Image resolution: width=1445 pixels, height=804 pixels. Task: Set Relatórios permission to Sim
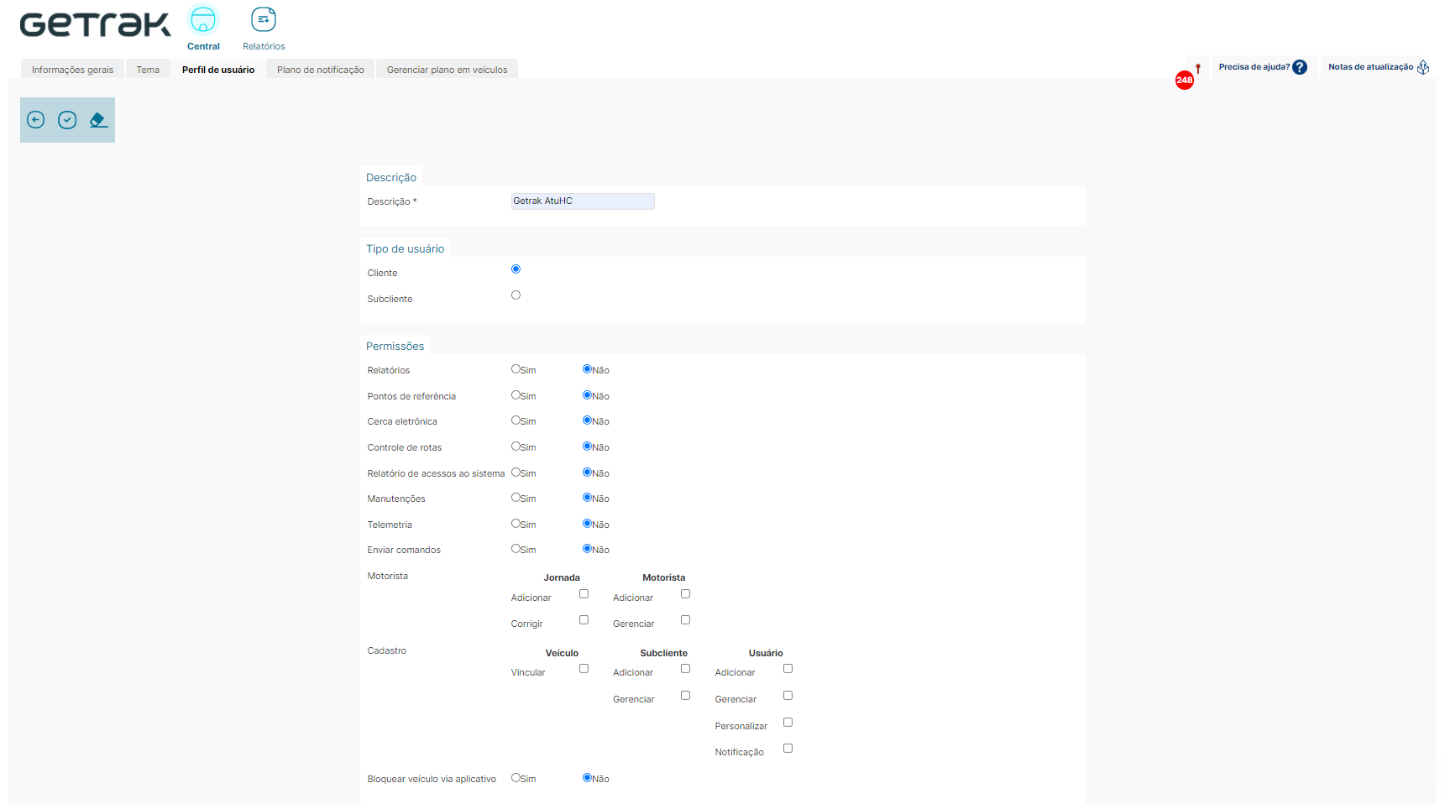(x=516, y=369)
